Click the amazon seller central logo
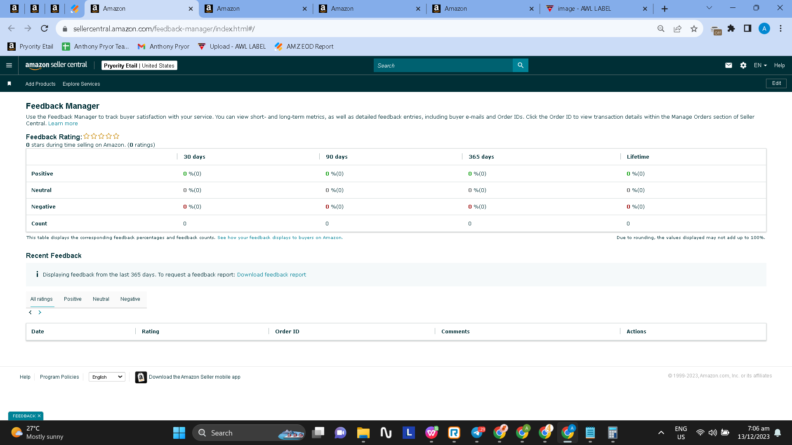This screenshot has height=445, width=792. (56, 65)
